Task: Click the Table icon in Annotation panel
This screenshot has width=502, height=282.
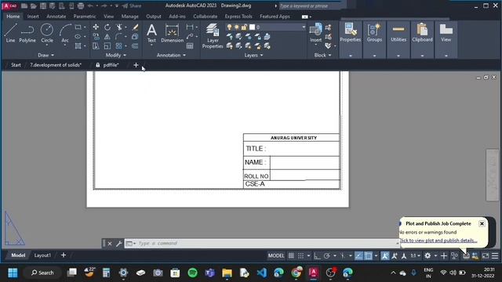Action: tap(190, 46)
